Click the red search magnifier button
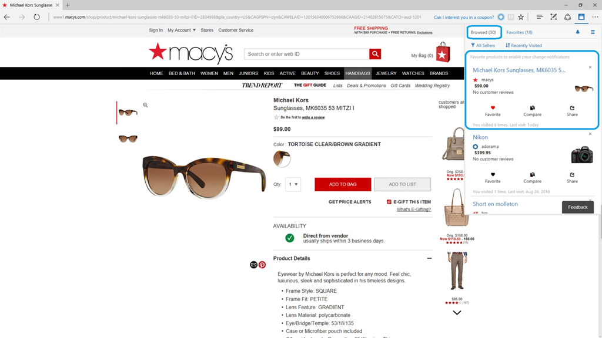 [x=375, y=54]
